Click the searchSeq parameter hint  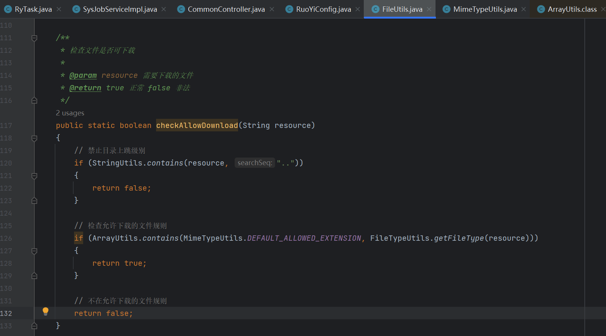[x=255, y=163]
